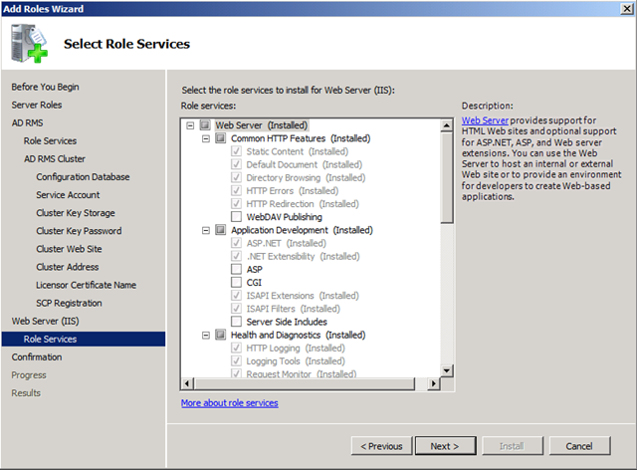This screenshot has width=637, height=470.
Task: Collapse the Common HTTP Features node
Action: [x=206, y=138]
